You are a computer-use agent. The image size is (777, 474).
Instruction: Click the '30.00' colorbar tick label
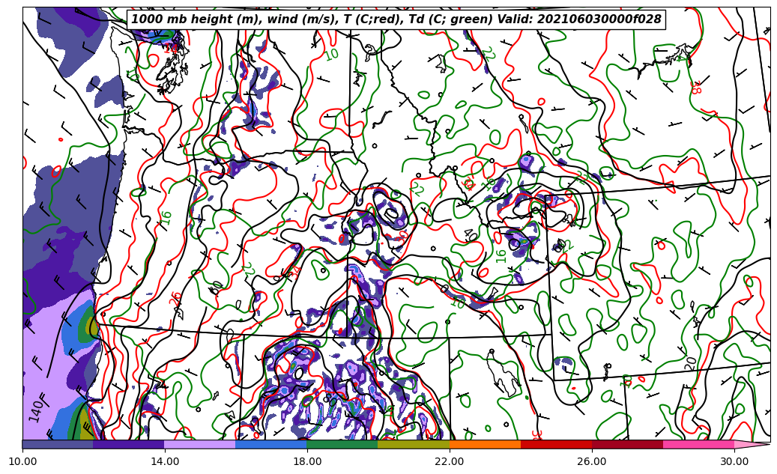coord(734,461)
